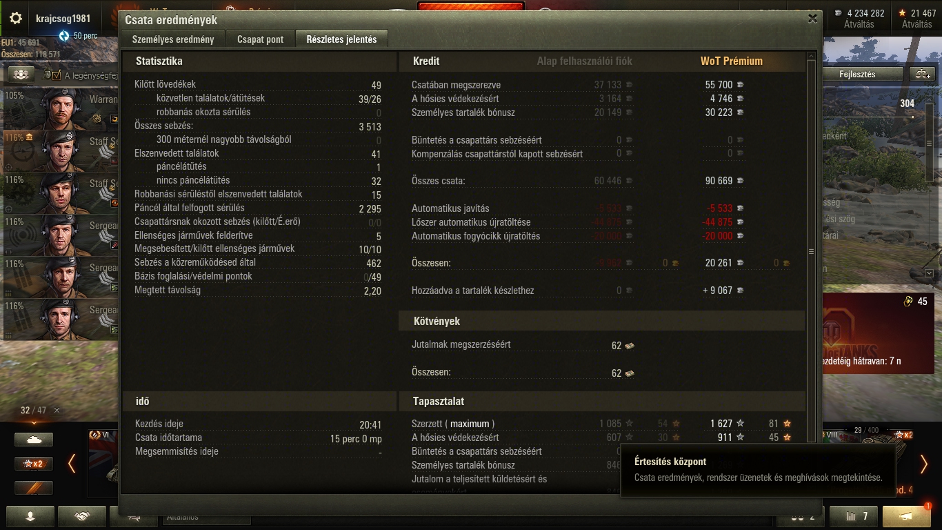This screenshot has width=942, height=530.
Task: Open the contacts silhouette button
Action: [x=30, y=516]
